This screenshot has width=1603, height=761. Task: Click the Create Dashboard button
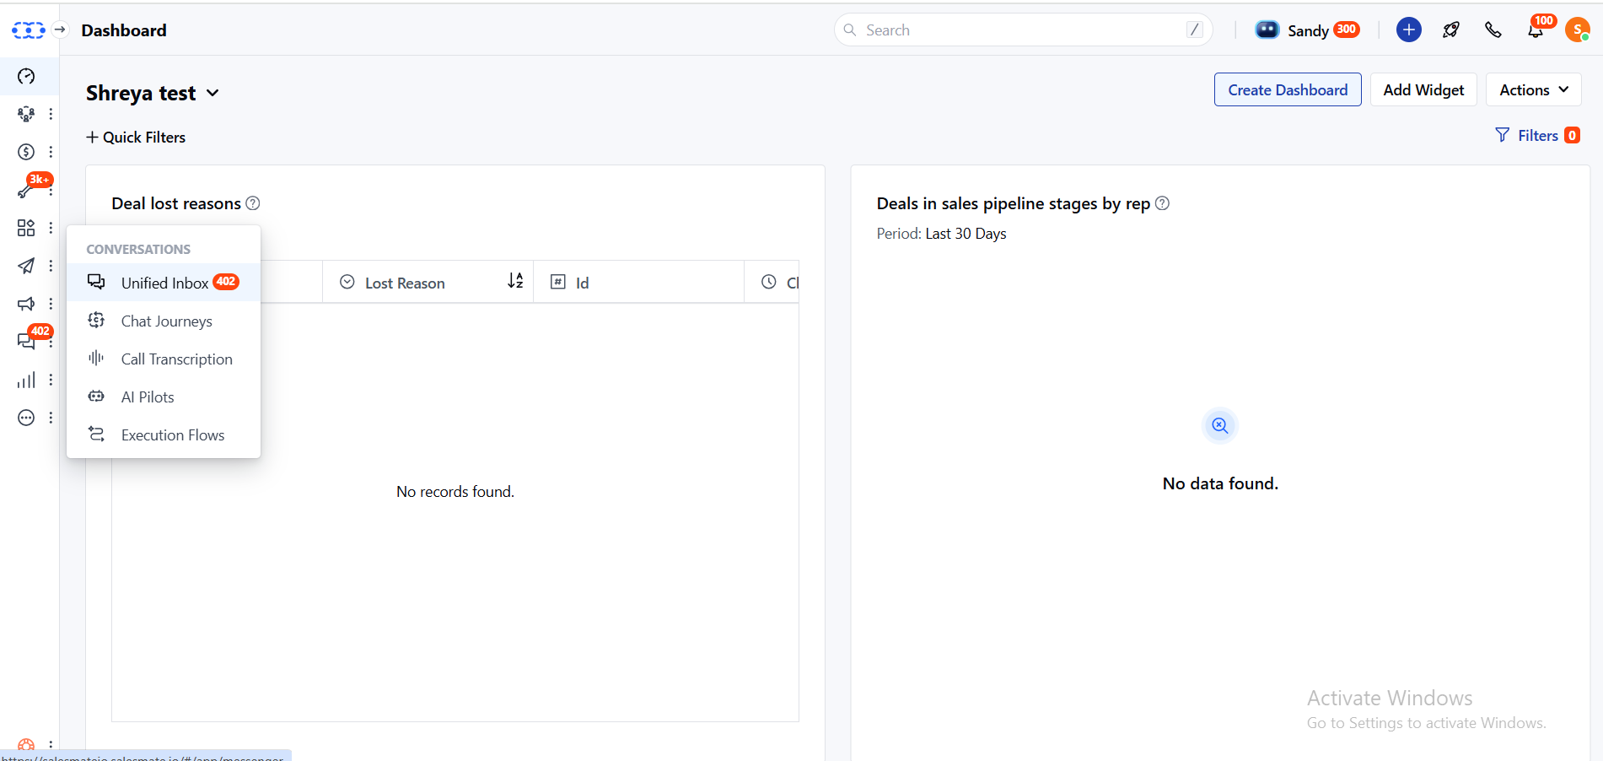[x=1287, y=89]
